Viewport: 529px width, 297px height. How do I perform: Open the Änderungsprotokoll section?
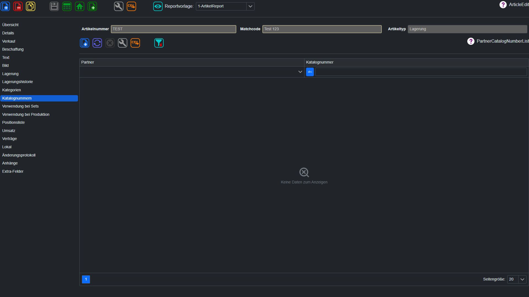pyautogui.click(x=39, y=155)
